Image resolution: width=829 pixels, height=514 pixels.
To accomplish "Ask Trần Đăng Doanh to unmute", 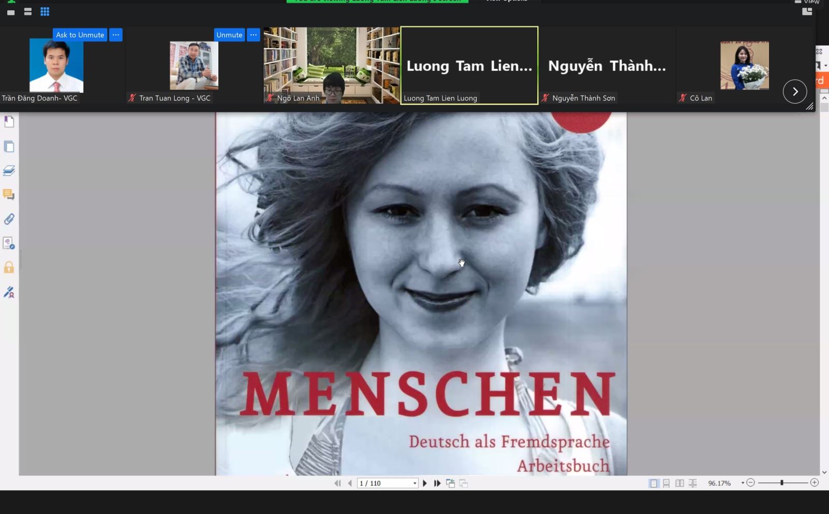I will 80,35.
